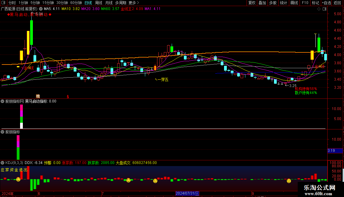Click the smiley signal before 2024/07/31 date

click(155, 181)
